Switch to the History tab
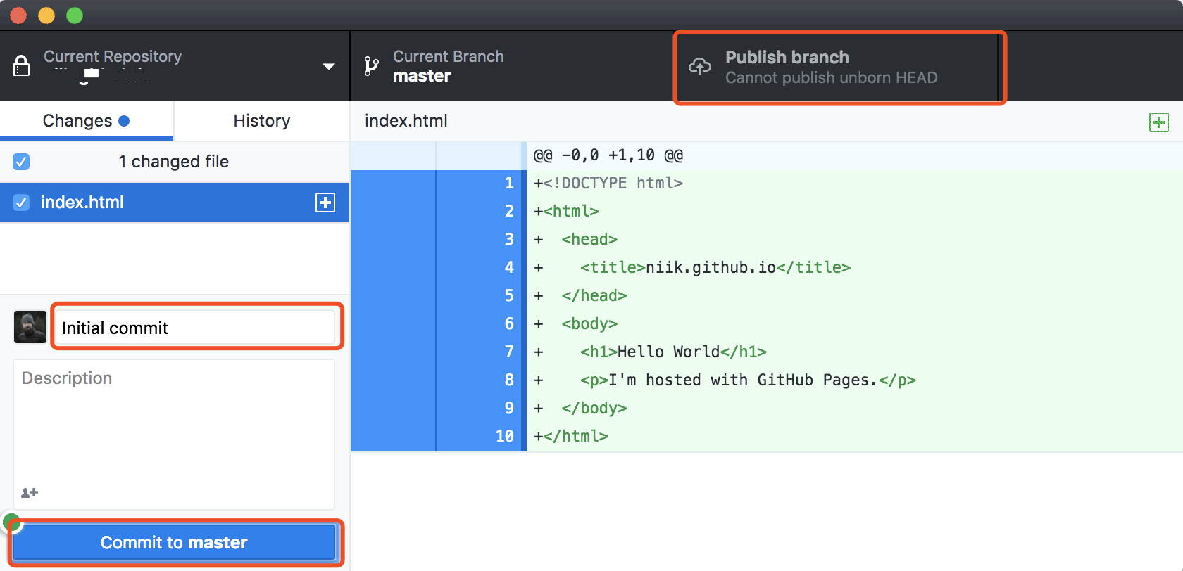 coord(261,121)
